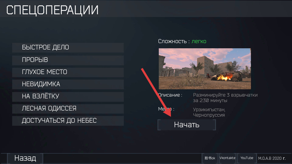Choose the ЛЕСНАЯ ОДИССЕЯ mission
This screenshot has width=292, height=164.
click(x=68, y=109)
